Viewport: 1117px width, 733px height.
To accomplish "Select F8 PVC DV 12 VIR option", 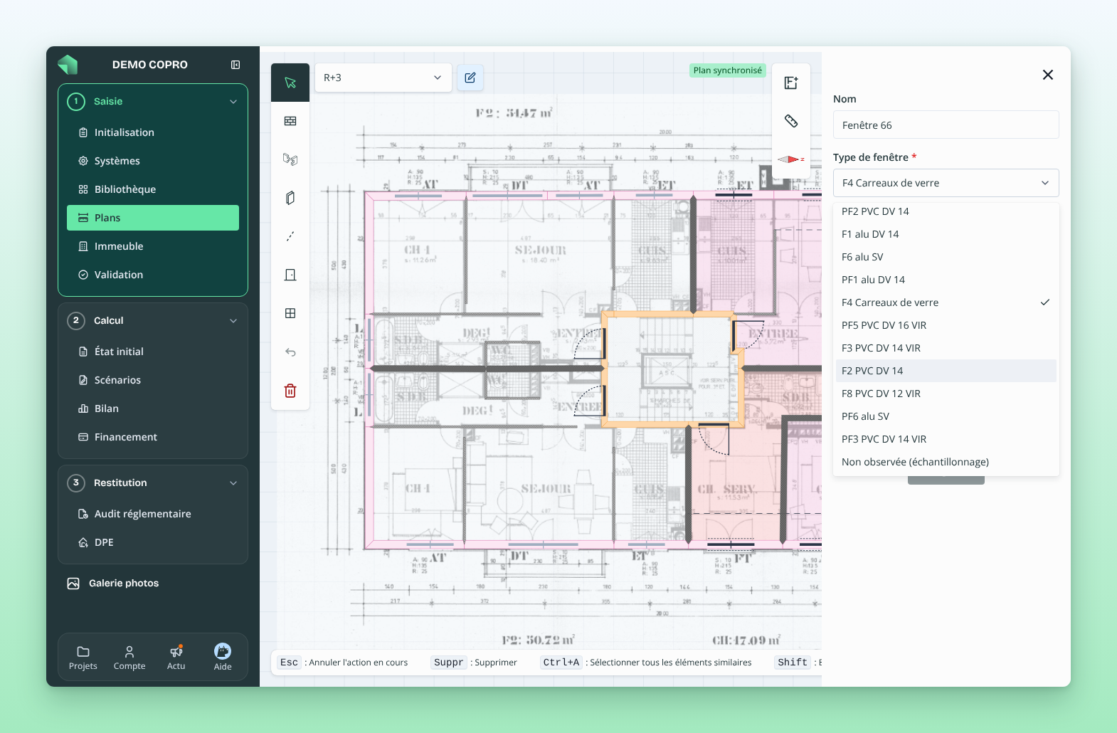I will 946,394.
